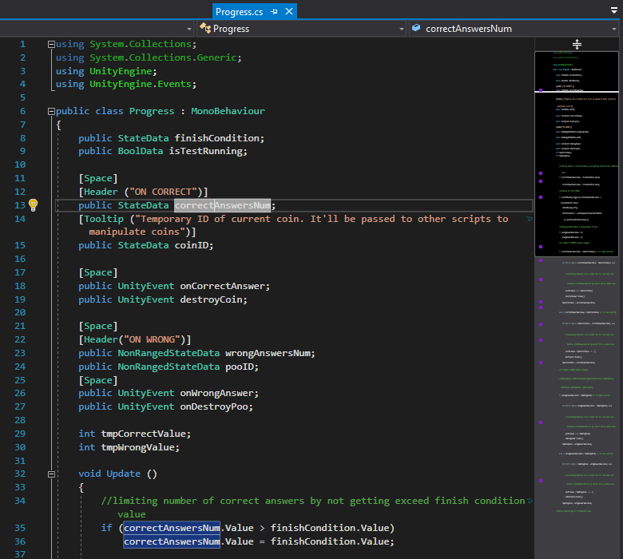Click tmpWrongValue on line 30

138,447
